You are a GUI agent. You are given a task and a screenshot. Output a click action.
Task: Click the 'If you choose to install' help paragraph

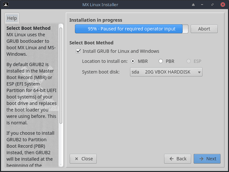30,149
